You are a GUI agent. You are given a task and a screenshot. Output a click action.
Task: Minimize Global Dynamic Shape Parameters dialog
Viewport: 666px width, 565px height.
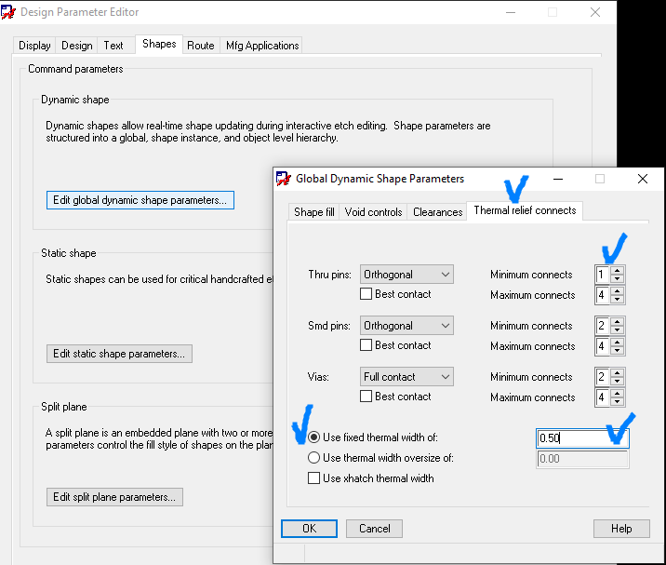pyautogui.click(x=558, y=179)
